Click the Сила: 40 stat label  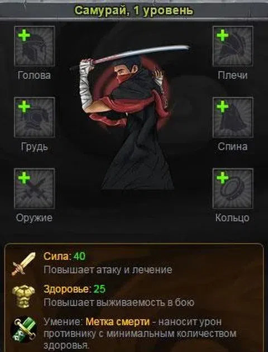pyautogui.click(x=64, y=256)
